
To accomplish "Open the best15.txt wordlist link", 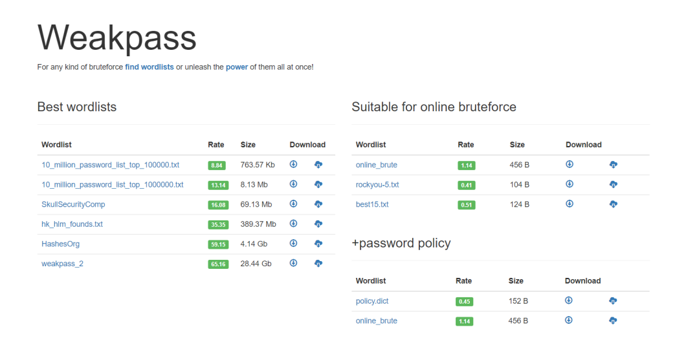I will (372, 204).
